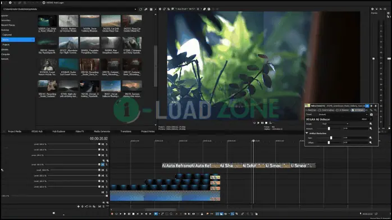
Task: Click Play in the video preview window
Action: 258,123
